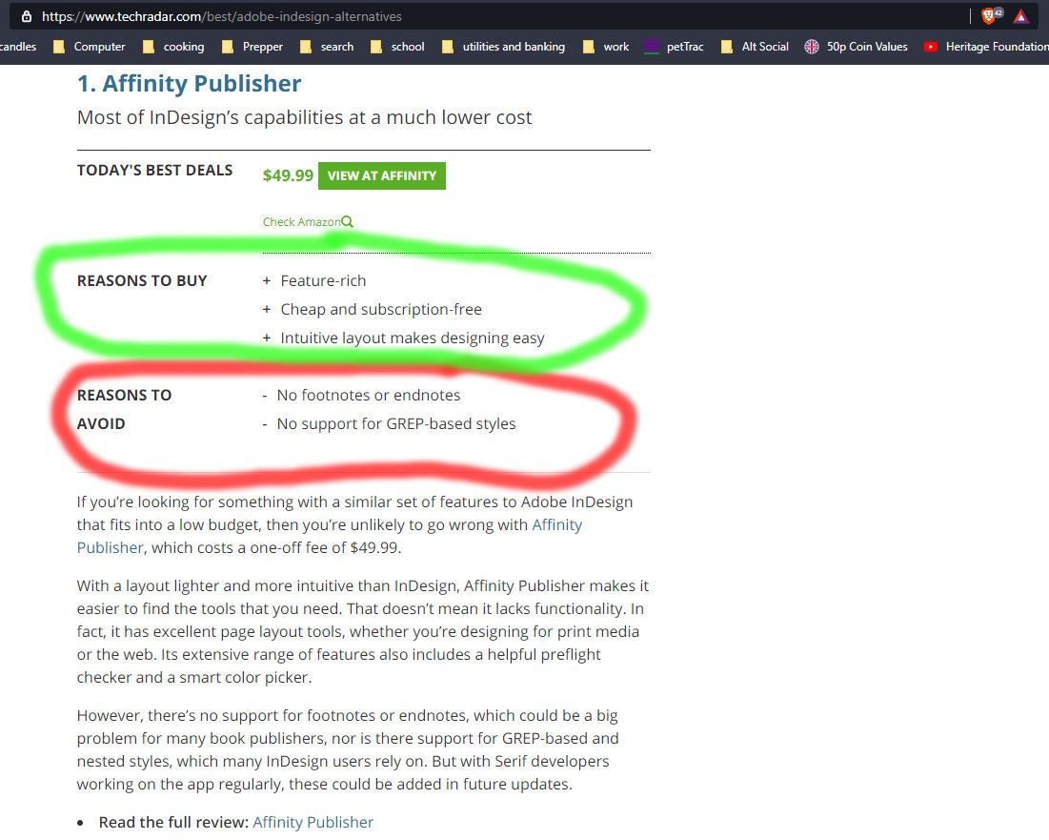Open the Alt Social bookmarks folder
This screenshot has width=1049, height=840.
[x=755, y=46]
